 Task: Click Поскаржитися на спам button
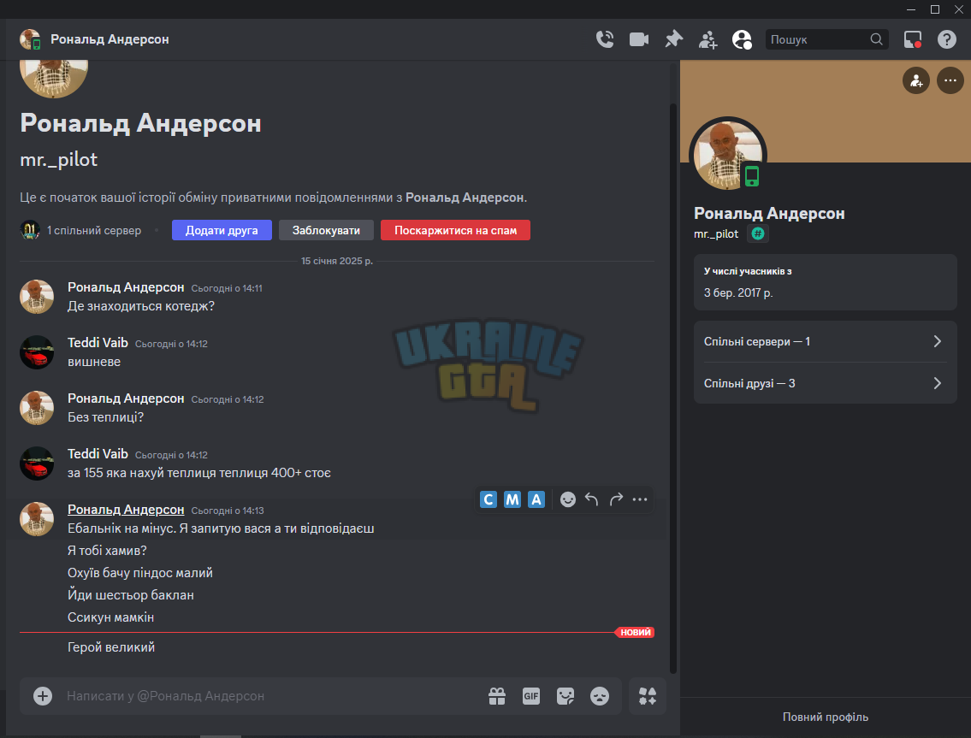coord(455,230)
